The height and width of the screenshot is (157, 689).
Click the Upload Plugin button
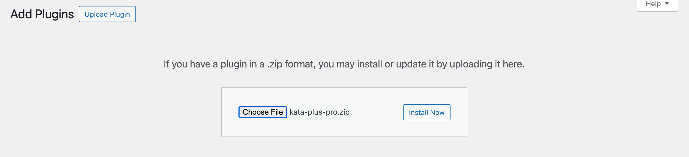pyautogui.click(x=107, y=14)
